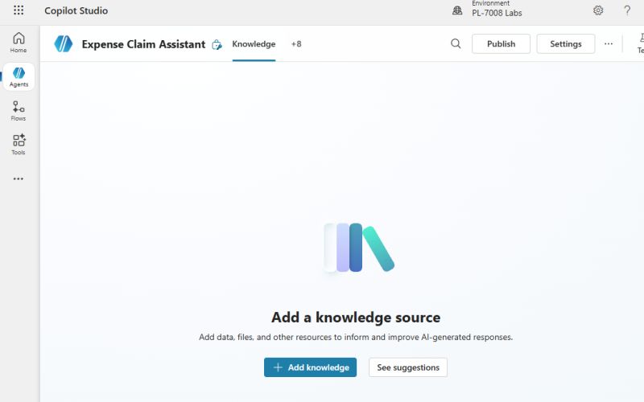Click the agent status icon beside the title
Image resolution: width=644 pixels, height=402 pixels.
(x=217, y=45)
